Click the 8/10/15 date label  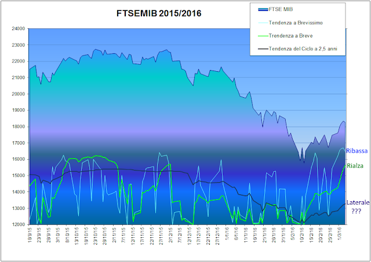tap(67, 236)
